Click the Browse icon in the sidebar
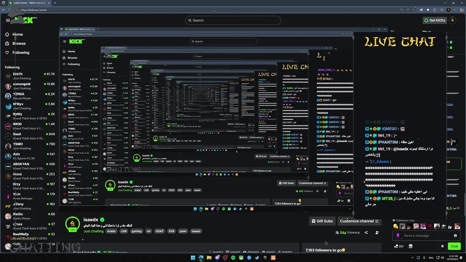This screenshot has height=262, width=466. click(x=7, y=43)
